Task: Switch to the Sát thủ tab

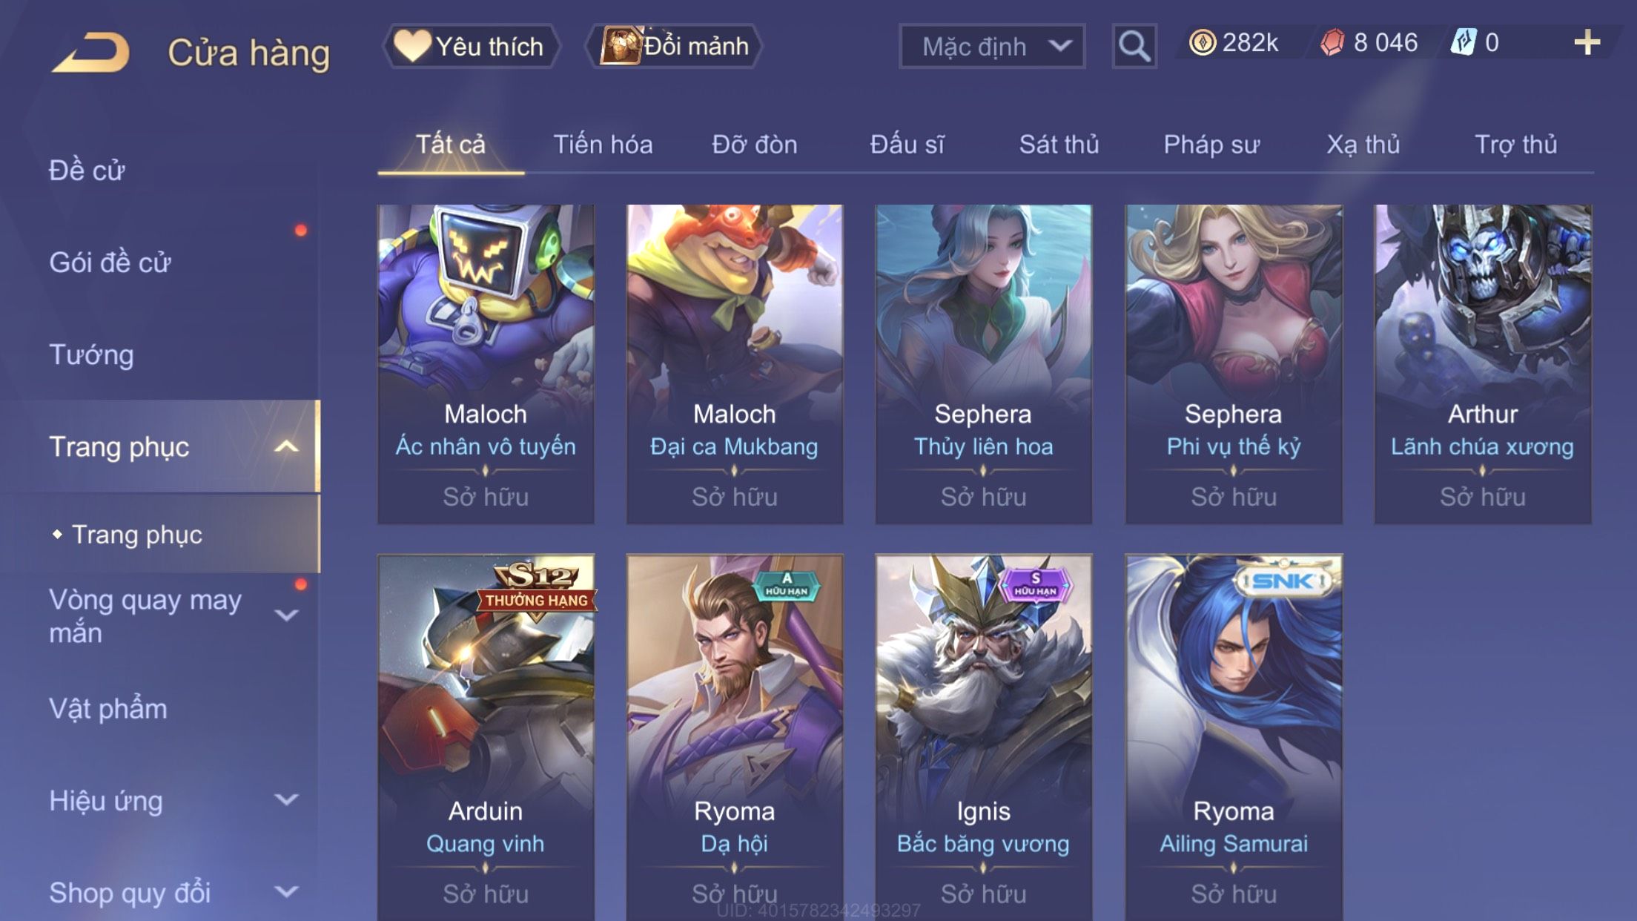Action: point(1059,144)
